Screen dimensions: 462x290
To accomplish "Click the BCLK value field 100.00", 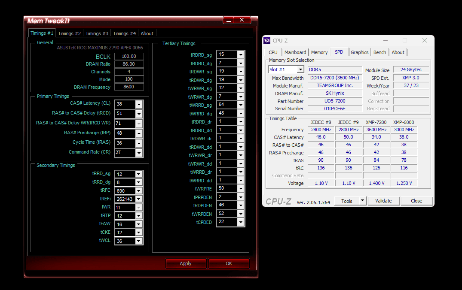I will [x=129, y=56].
